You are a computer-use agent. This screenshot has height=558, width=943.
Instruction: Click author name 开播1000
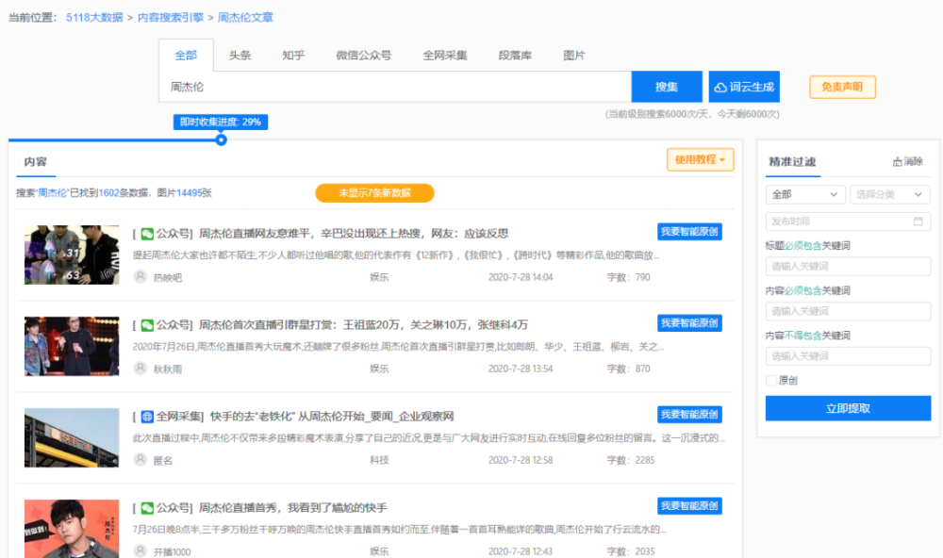pos(172,552)
